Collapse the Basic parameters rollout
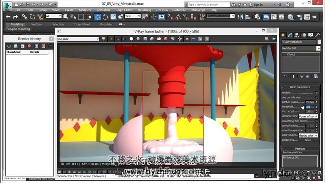 tap(300, 87)
